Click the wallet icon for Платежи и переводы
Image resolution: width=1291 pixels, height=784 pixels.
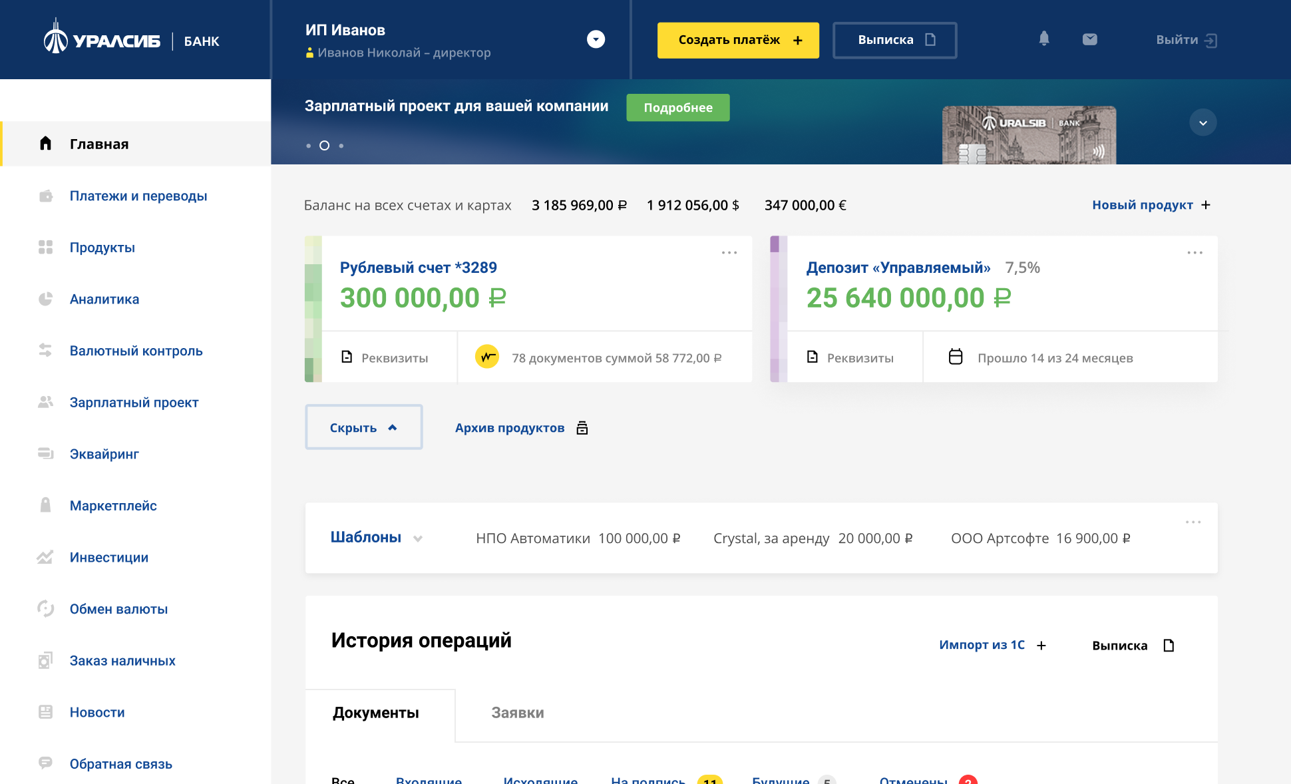45,196
